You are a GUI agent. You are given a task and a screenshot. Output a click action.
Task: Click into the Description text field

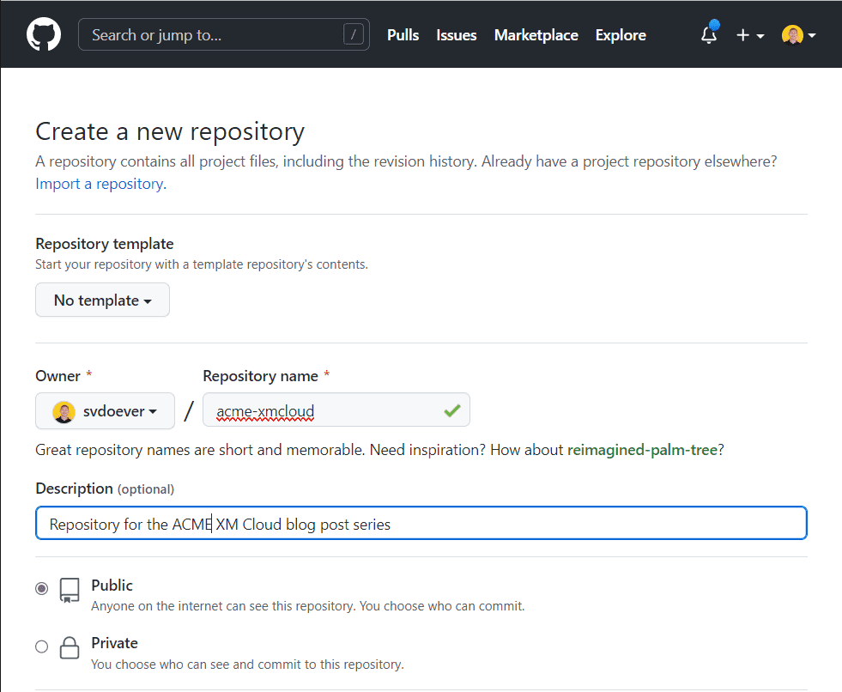(515, 524)
